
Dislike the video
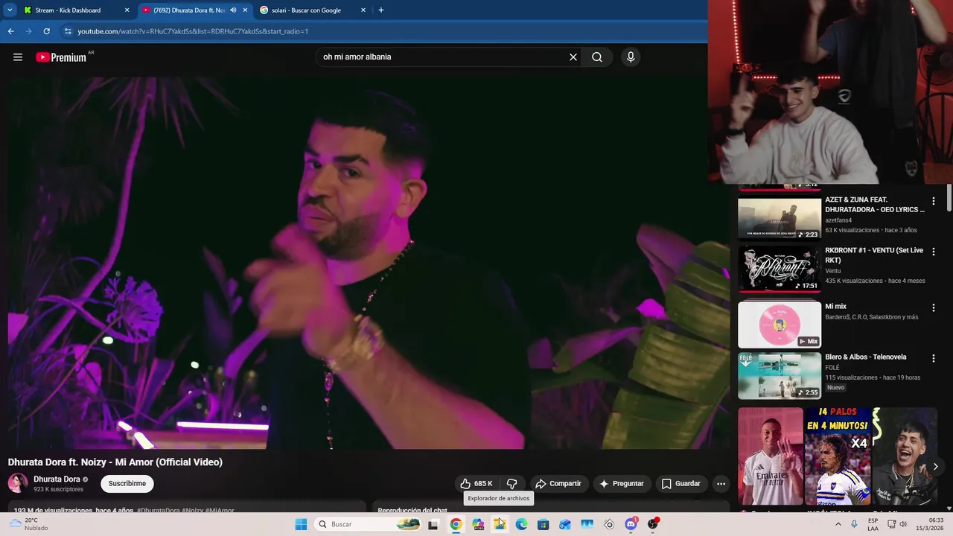coord(511,484)
